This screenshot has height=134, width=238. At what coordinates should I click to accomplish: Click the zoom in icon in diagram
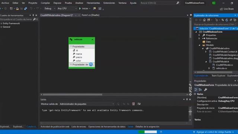coord(190,85)
